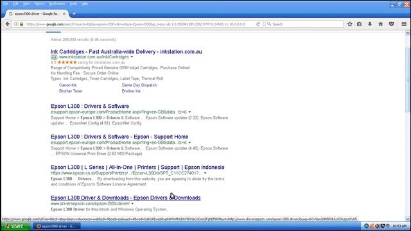The image size is (411, 231).
Task: Close the 'epson l300 driver' tab
Action: click(64, 13)
